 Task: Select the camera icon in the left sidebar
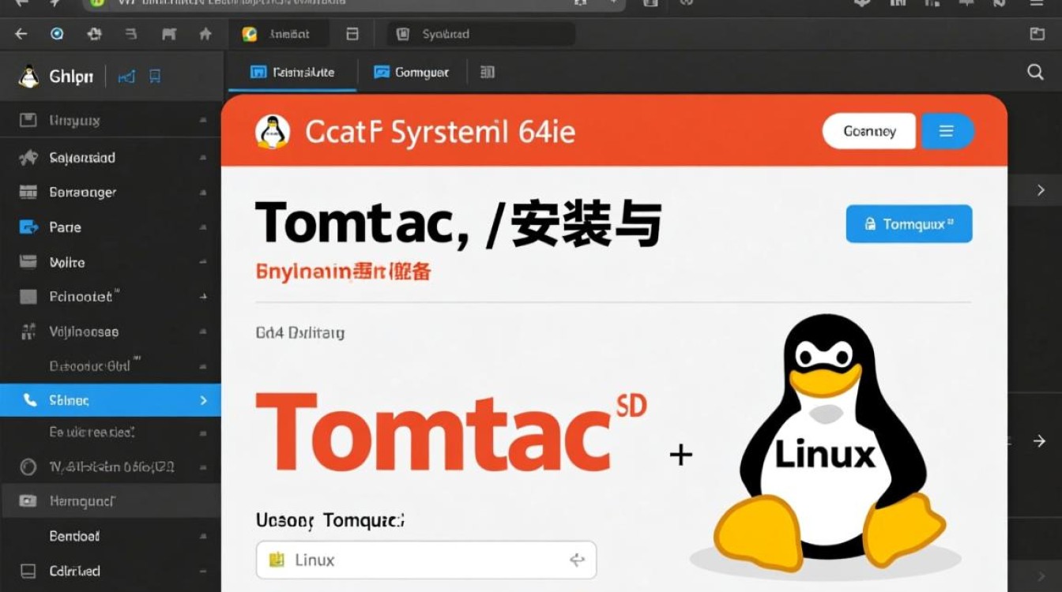pos(27,501)
